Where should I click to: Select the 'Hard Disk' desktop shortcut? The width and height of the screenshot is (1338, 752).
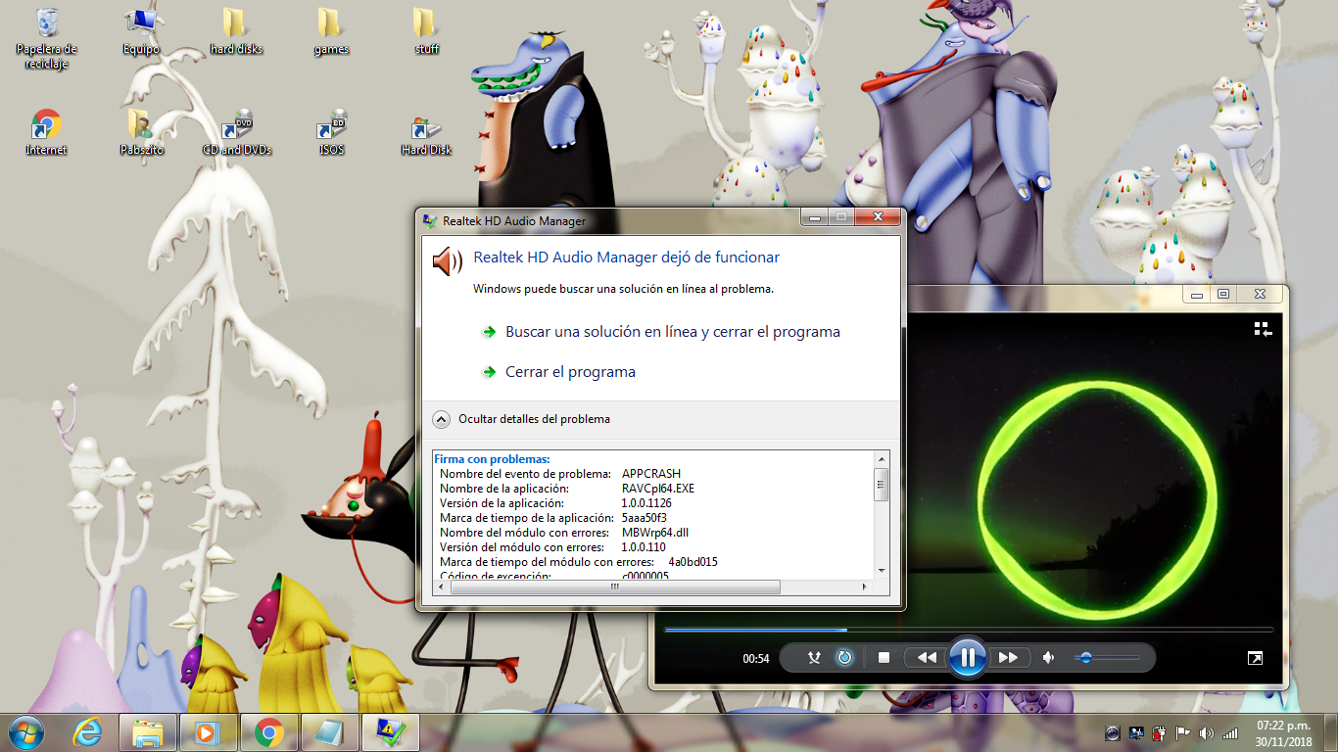coord(426,133)
